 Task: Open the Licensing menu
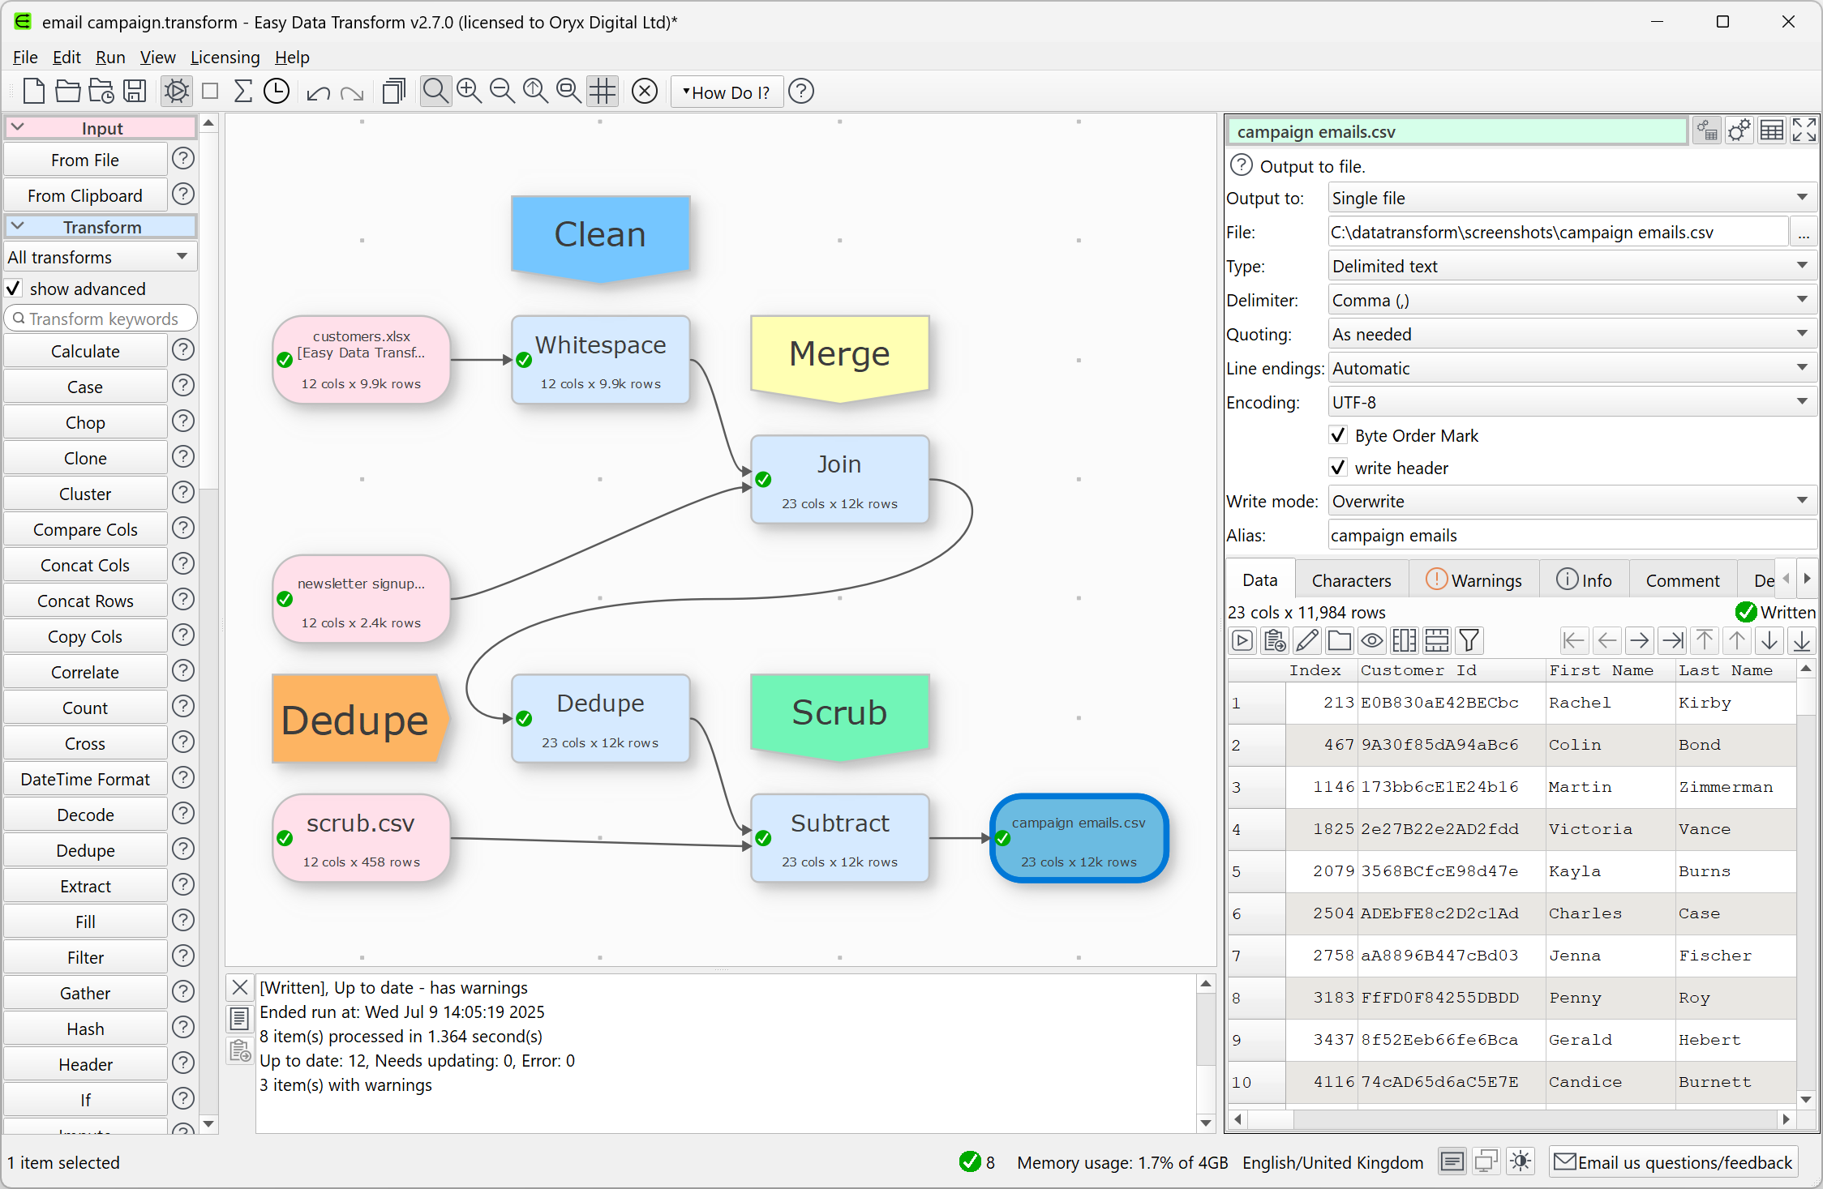(x=225, y=57)
